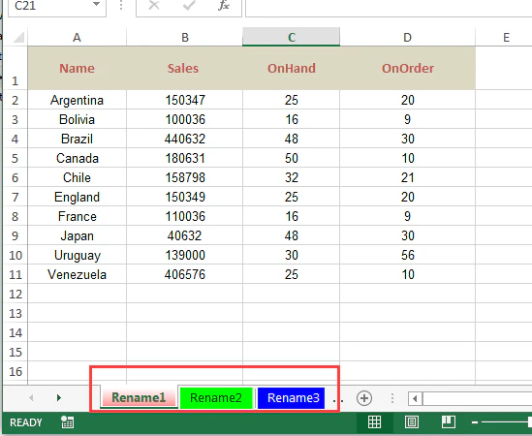
Task: Switch to Page Break Preview
Action: coord(449,422)
